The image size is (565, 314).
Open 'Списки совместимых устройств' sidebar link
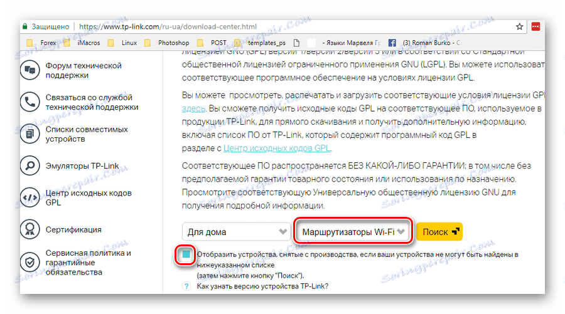(x=87, y=134)
